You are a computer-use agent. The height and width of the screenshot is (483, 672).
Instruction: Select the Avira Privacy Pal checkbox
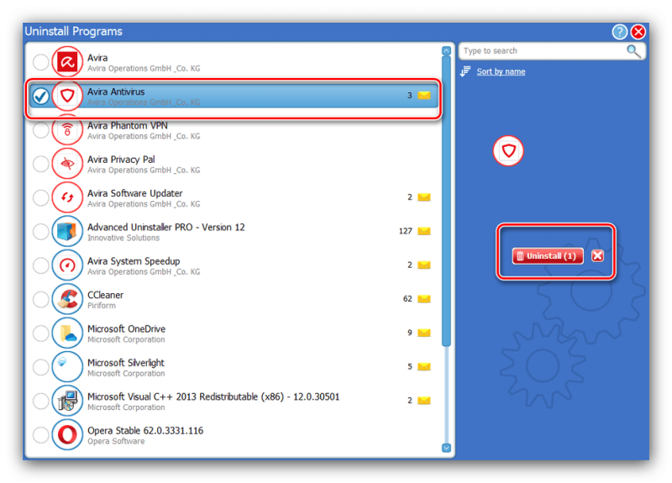click(40, 164)
